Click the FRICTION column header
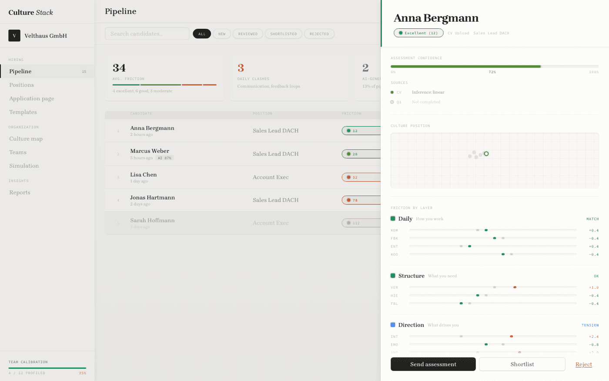Viewport: 609px width, 381px height. click(351, 114)
